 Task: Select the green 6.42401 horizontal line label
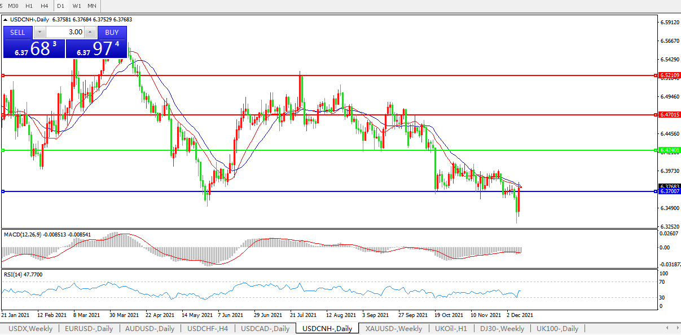point(670,150)
